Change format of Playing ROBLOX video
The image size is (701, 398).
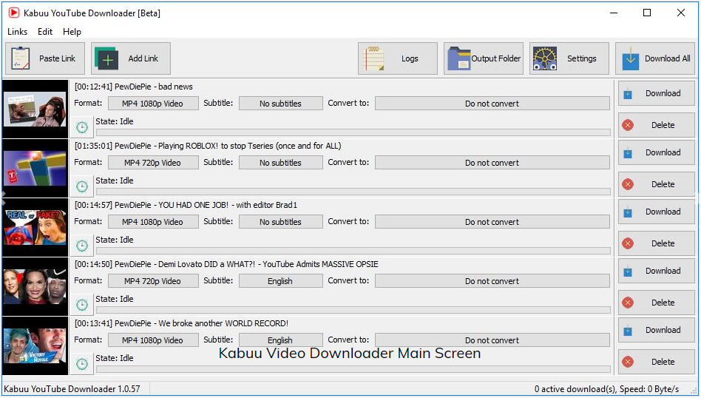click(x=153, y=163)
